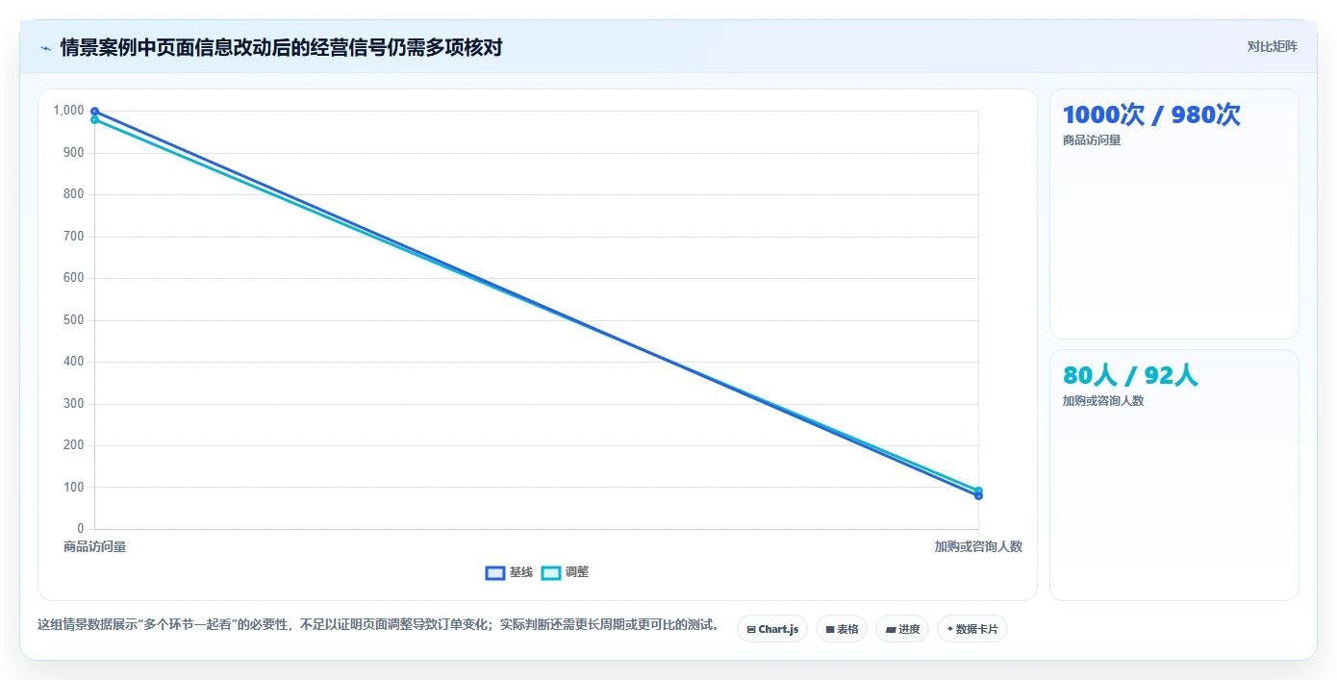Click the 1000次 / 980次 stat value

pos(1151,115)
